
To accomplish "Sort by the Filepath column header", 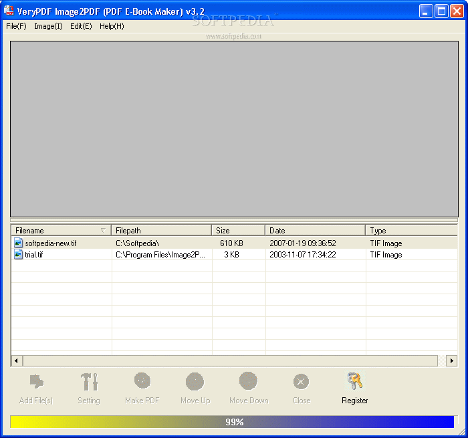I will pos(162,231).
